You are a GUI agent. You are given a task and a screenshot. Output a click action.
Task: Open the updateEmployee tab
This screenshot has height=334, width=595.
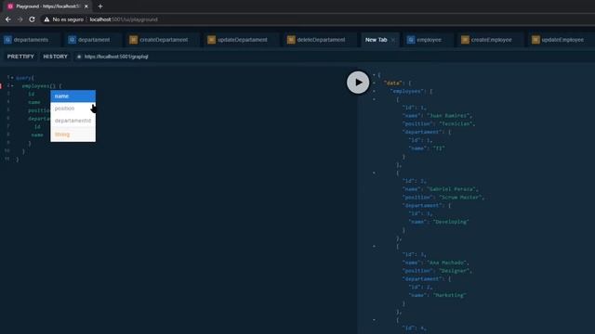click(x=562, y=40)
